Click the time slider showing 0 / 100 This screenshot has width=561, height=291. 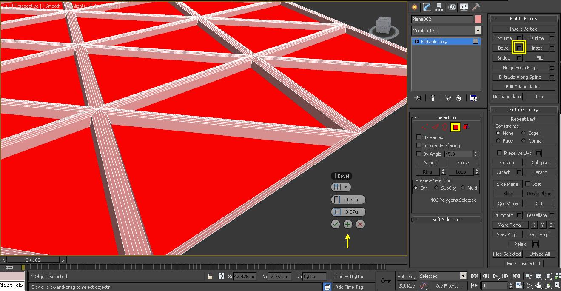click(x=33, y=260)
